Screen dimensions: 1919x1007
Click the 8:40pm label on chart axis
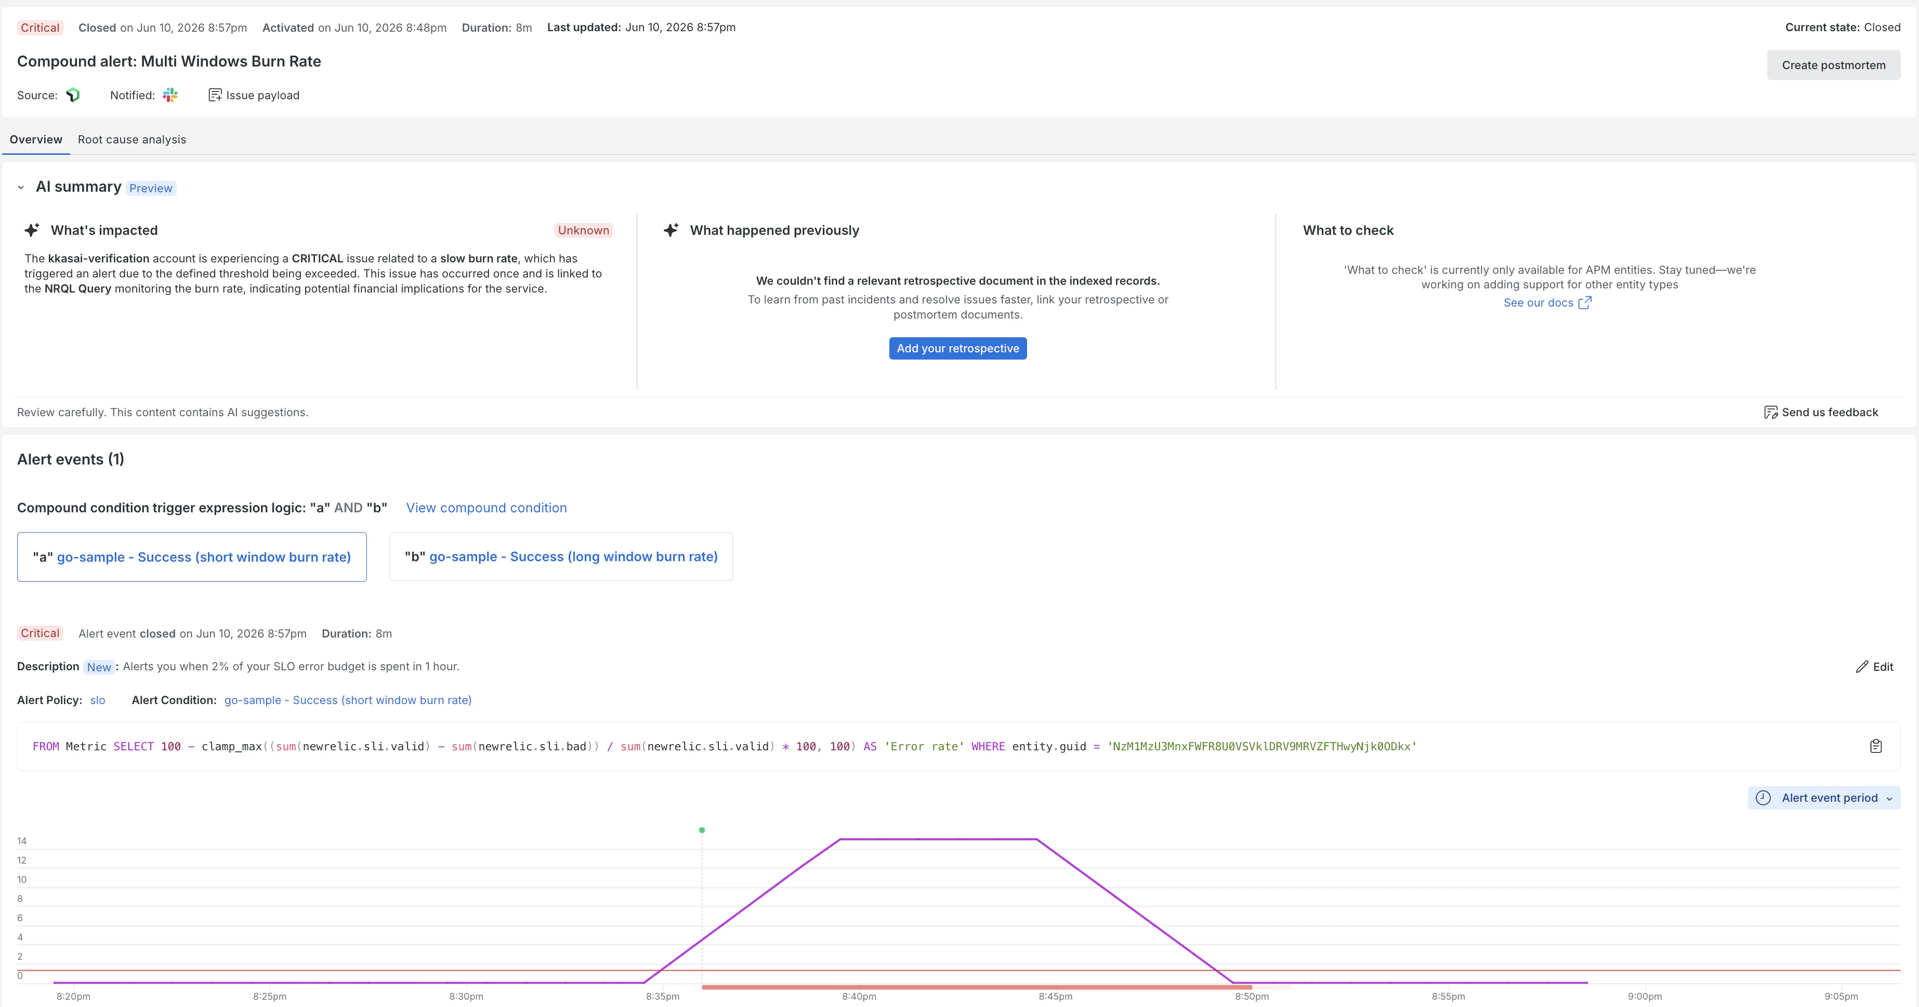(x=859, y=997)
